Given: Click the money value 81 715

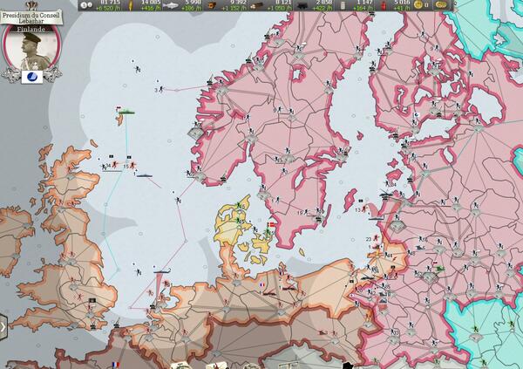Looking at the screenshot, I should coord(110,2).
